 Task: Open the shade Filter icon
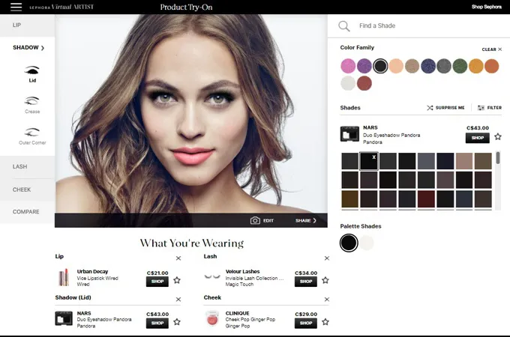pos(481,108)
